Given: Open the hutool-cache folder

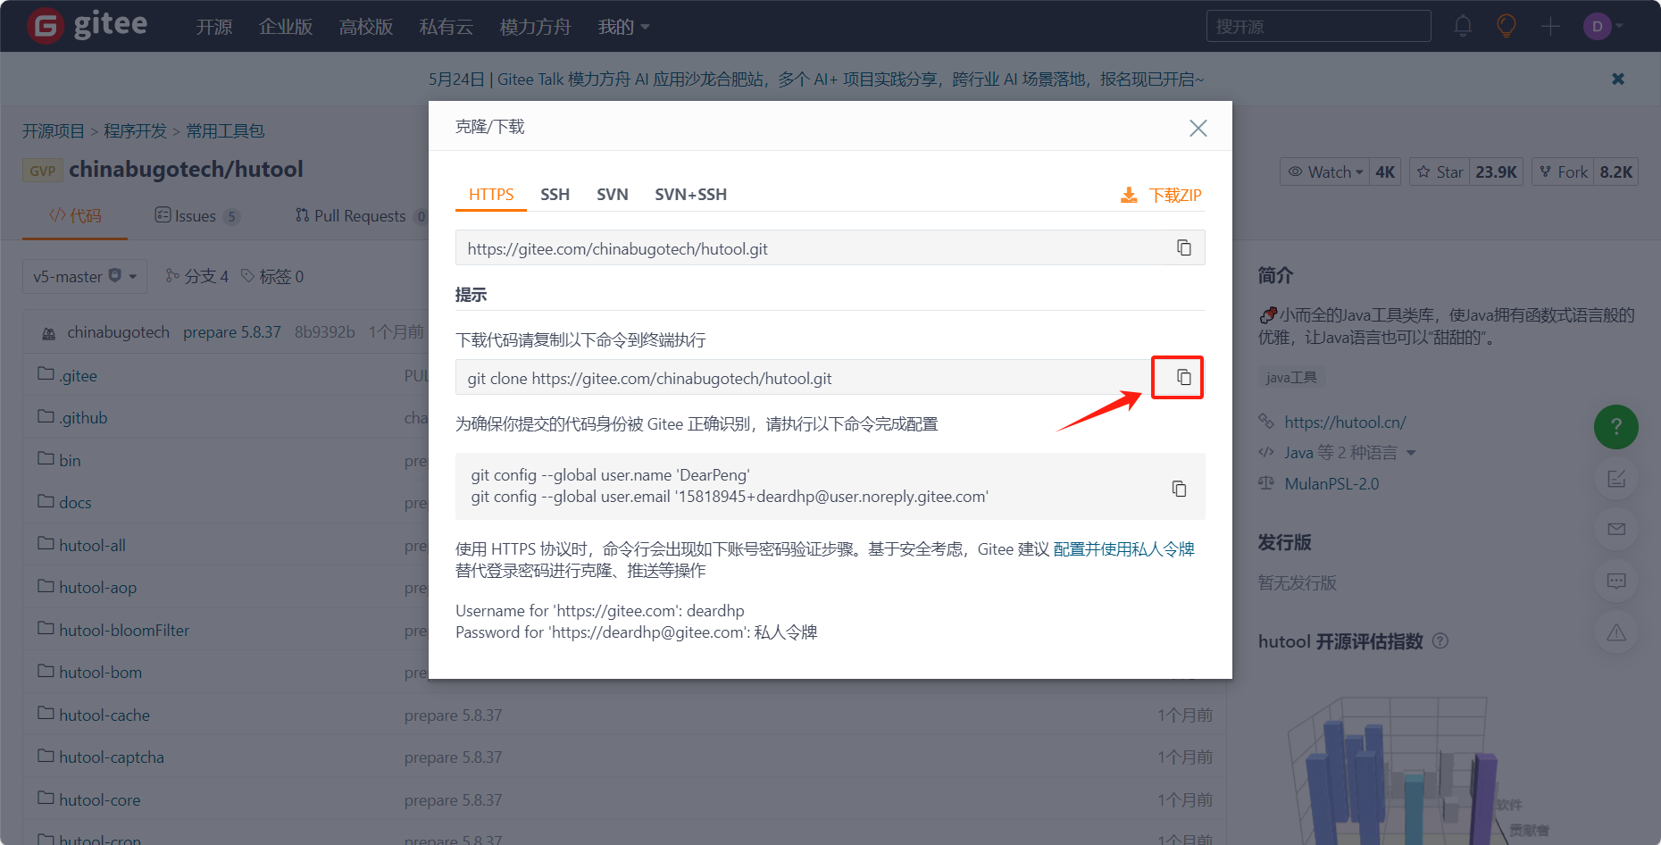Looking at the screenshot, I should point(104,715).
